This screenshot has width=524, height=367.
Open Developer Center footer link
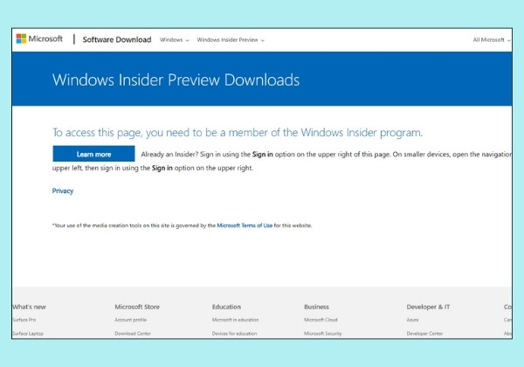click(424, 333)
